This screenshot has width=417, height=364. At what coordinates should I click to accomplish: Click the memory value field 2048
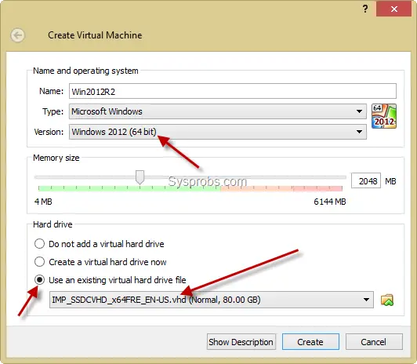point(366,181)
